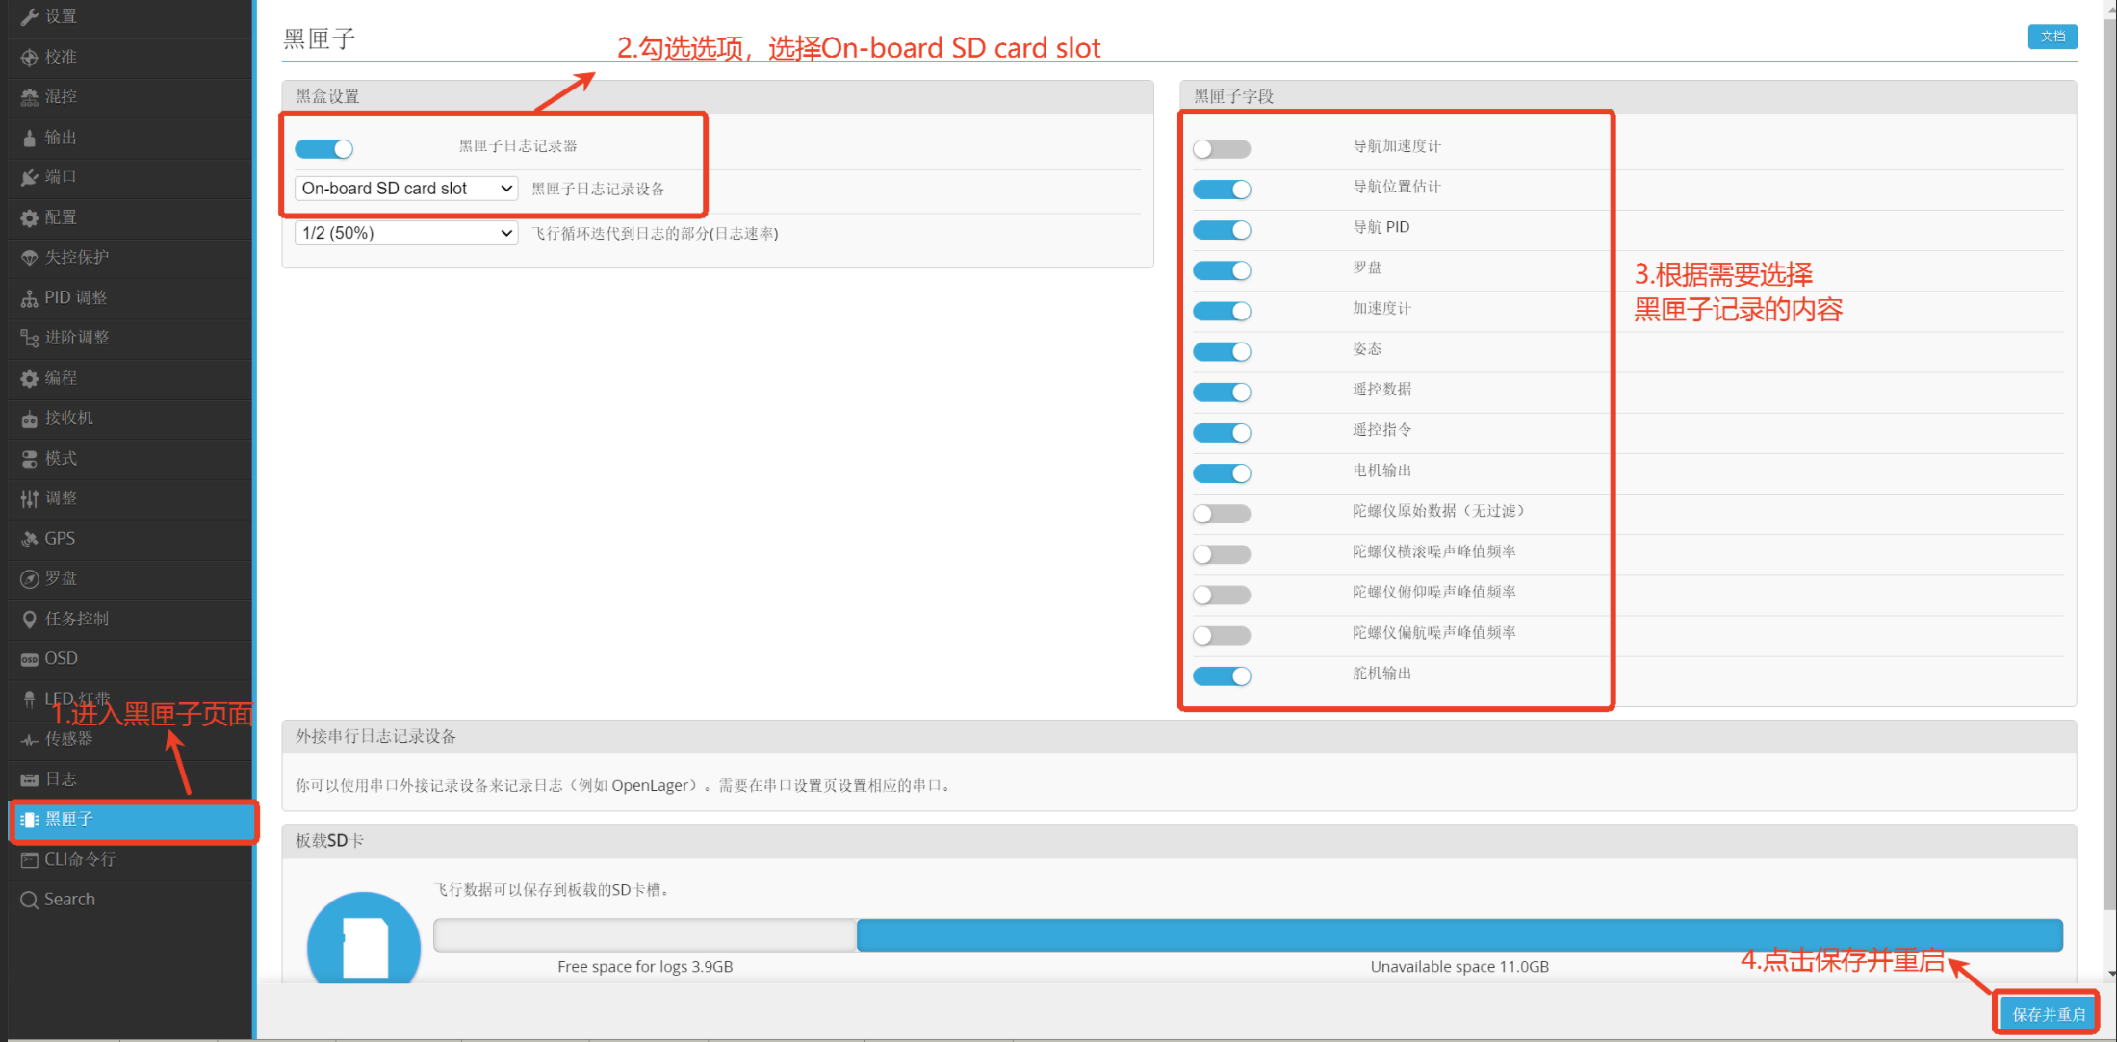The height and width of the screenshot is (1042, 2117).
Task: Click the 端口 ports plug icon
Action: coord(30,177)
